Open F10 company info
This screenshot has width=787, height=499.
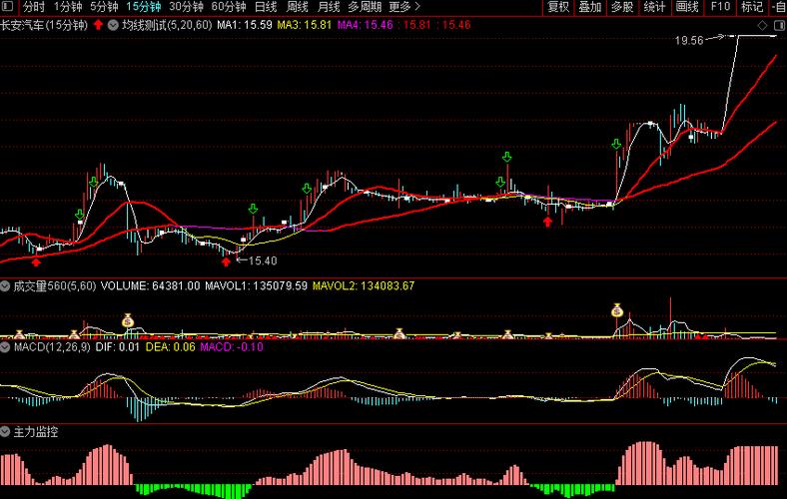click(720, 7)
